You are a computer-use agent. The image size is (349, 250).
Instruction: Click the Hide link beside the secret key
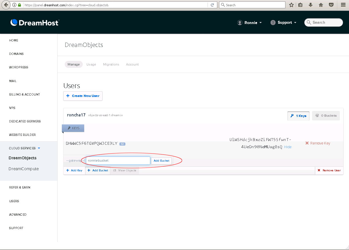click(288, 147)
